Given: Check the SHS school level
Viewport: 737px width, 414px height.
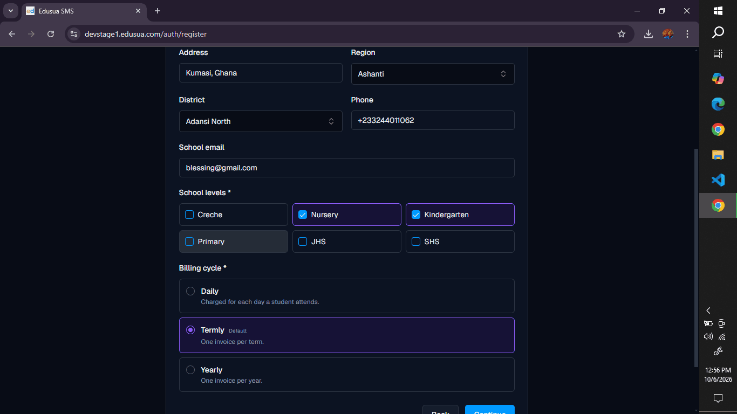Looking at the screenshot, I should 416,241.
